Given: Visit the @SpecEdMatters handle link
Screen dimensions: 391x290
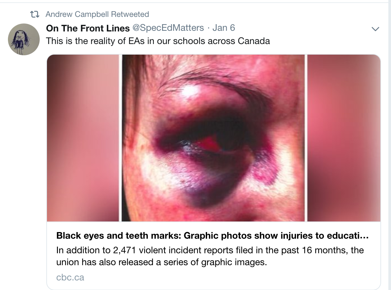Looking at the screenshot, I should (x=168, y=28).
